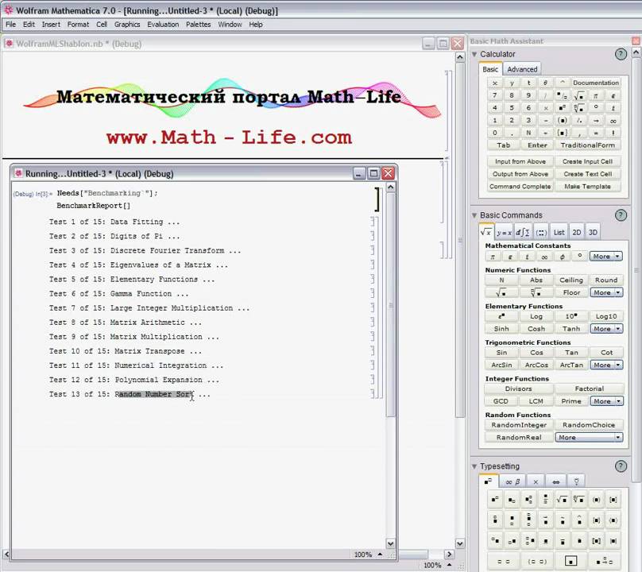Open the Cell menu

click(x=102, y=25)
